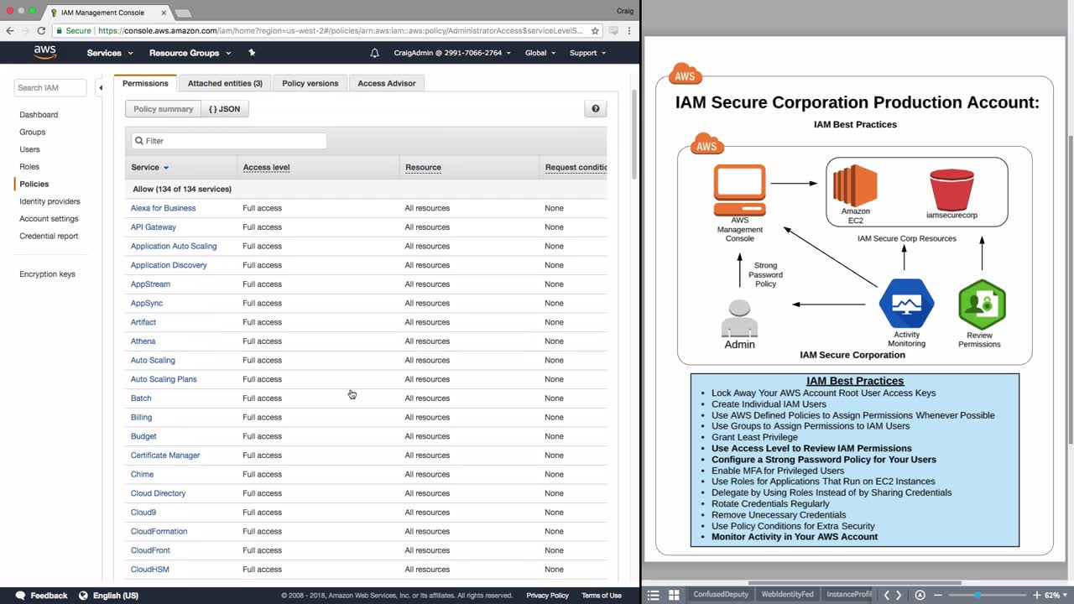Click the services Filter field
Screen dimensions: 1074x604
[x=229, y=141]
